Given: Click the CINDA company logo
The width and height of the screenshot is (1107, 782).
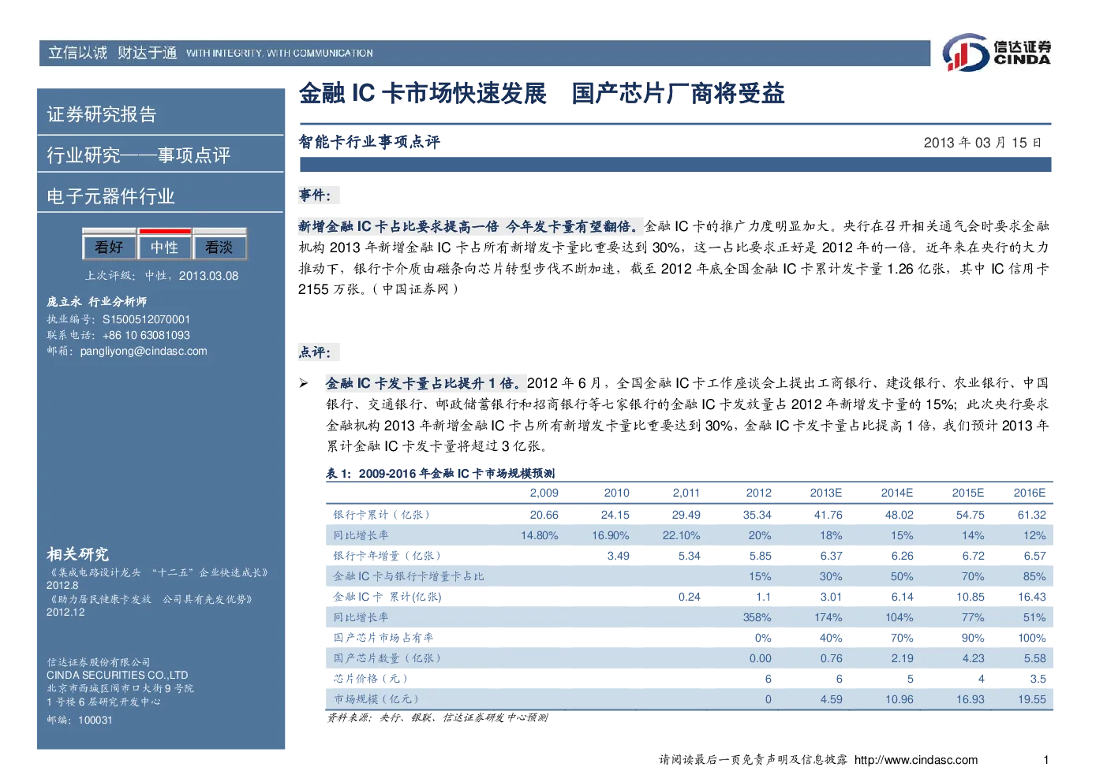Looking at the screenshot, I should [x=997, y=52].
